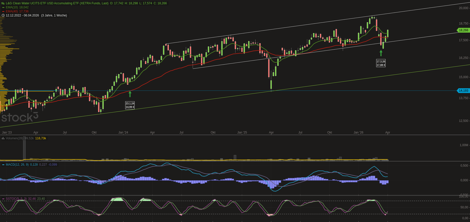Viewport: 470px width, 222px height.
Task: Click the 17.3.26 17,88 € annotation box
Action: point(381,63)
